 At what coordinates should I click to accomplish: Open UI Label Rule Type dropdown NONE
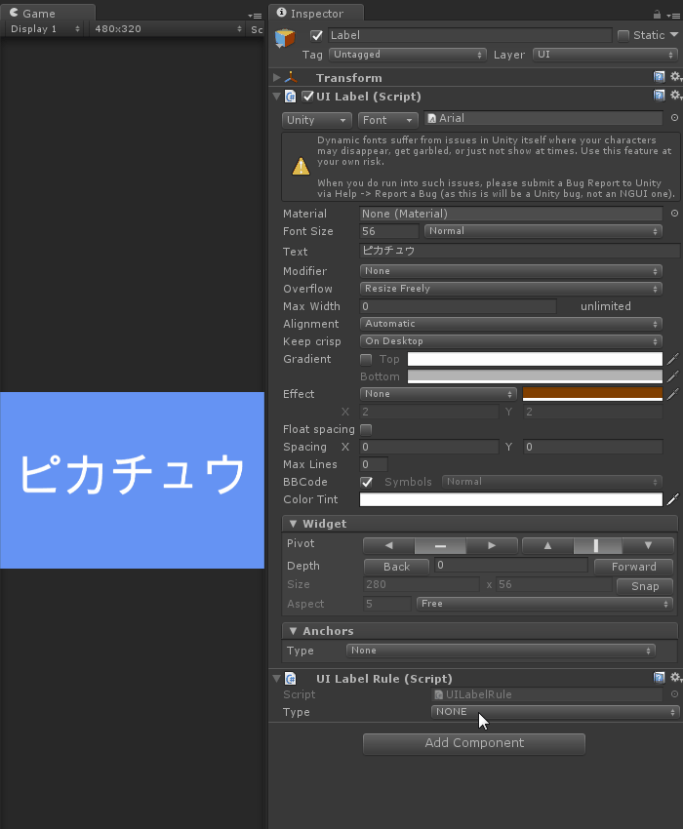tap(555, 712)
